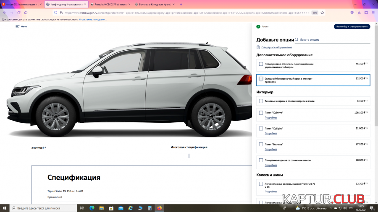This screenshot has width=378, height=212.
Task: Open the browser home page
Action: (26, 13)
